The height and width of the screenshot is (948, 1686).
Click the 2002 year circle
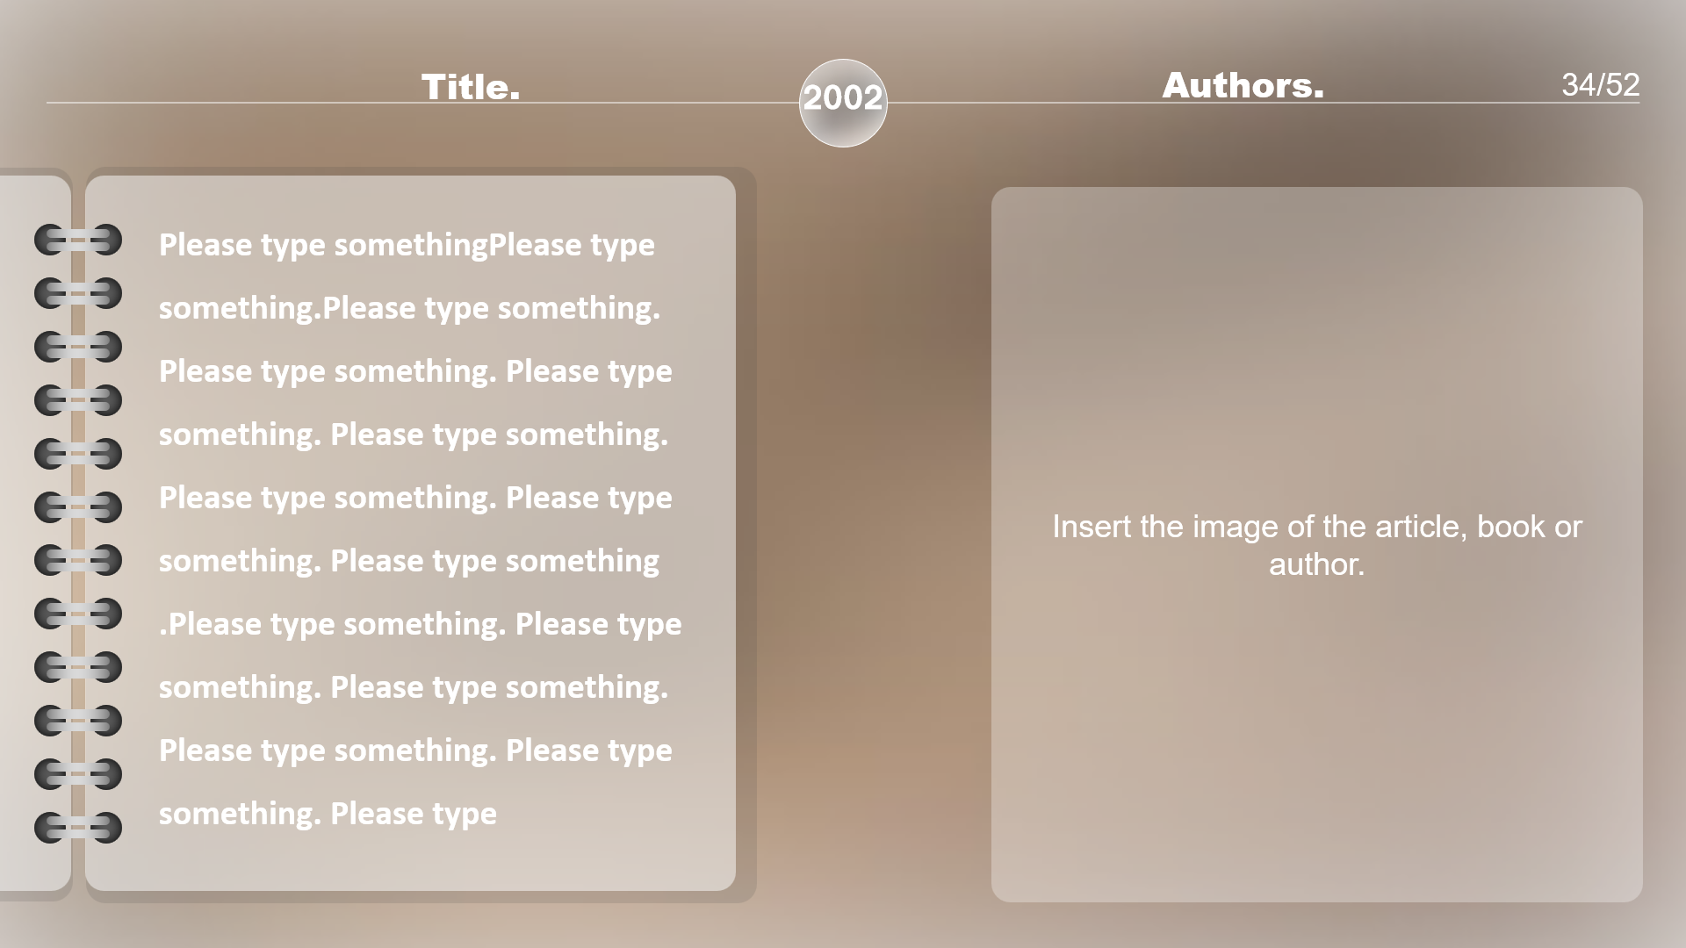click(x=843, y=103)
